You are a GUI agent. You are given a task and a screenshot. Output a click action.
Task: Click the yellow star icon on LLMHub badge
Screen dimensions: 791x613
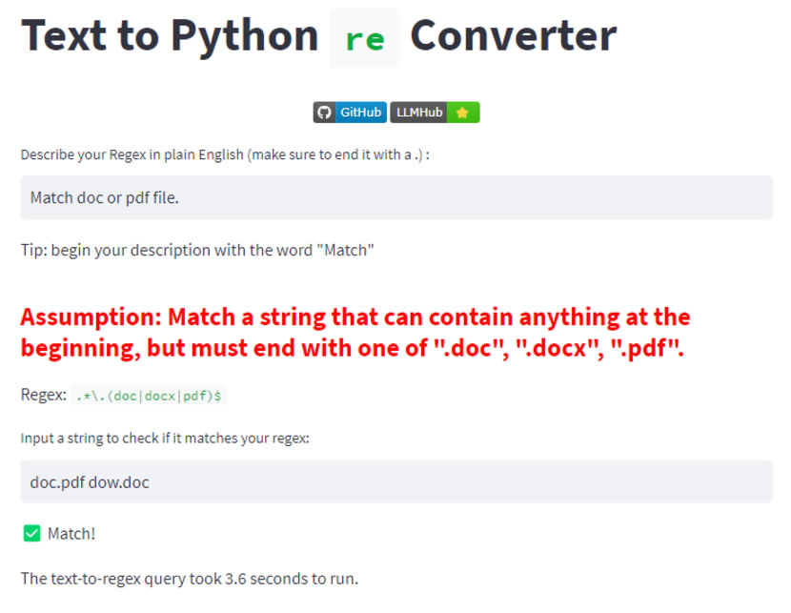tap(462, 112)
